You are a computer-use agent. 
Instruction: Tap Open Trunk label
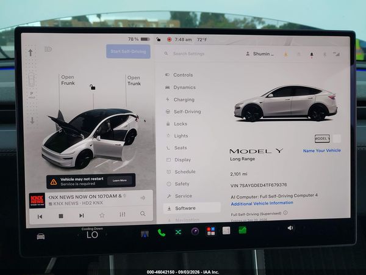click(x=134, y=81)
